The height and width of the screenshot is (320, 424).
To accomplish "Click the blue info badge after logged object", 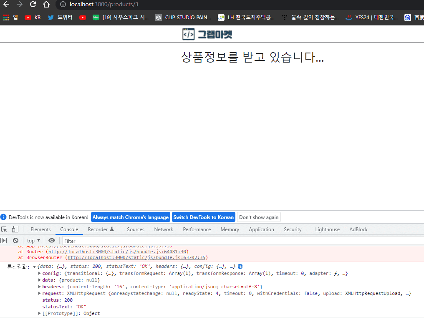I will 240,267.
